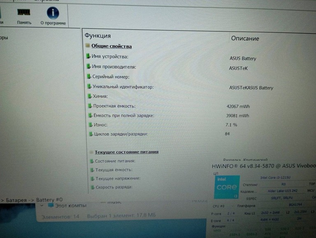Select the Химия row label
The height and width of the screenshot is (238, 316).
pyautogui.click(x=100, y=96)
